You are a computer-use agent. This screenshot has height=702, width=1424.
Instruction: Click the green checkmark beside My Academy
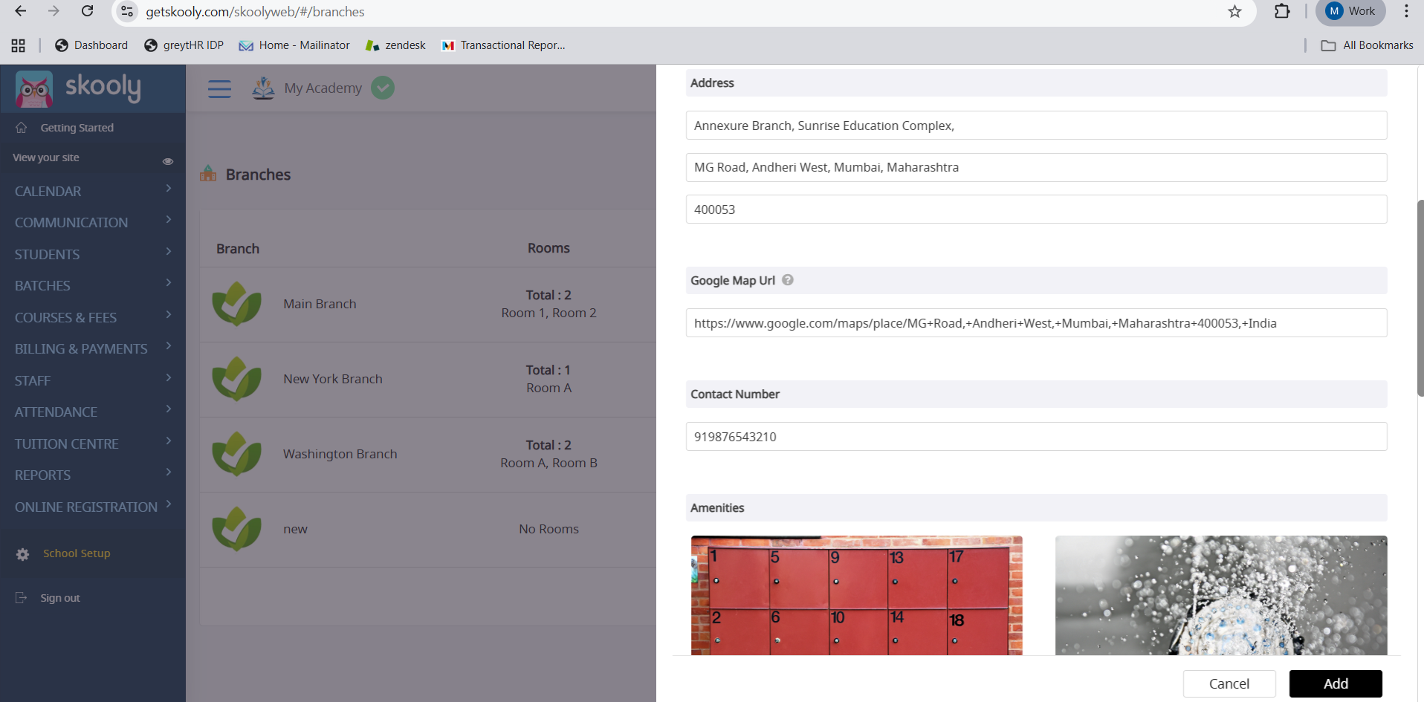[383, 88]
